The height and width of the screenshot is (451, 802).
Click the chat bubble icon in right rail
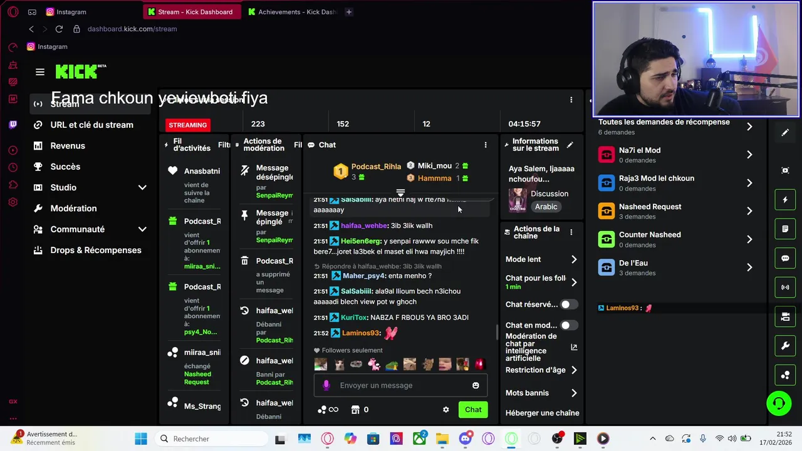click(x=785, y=258)
